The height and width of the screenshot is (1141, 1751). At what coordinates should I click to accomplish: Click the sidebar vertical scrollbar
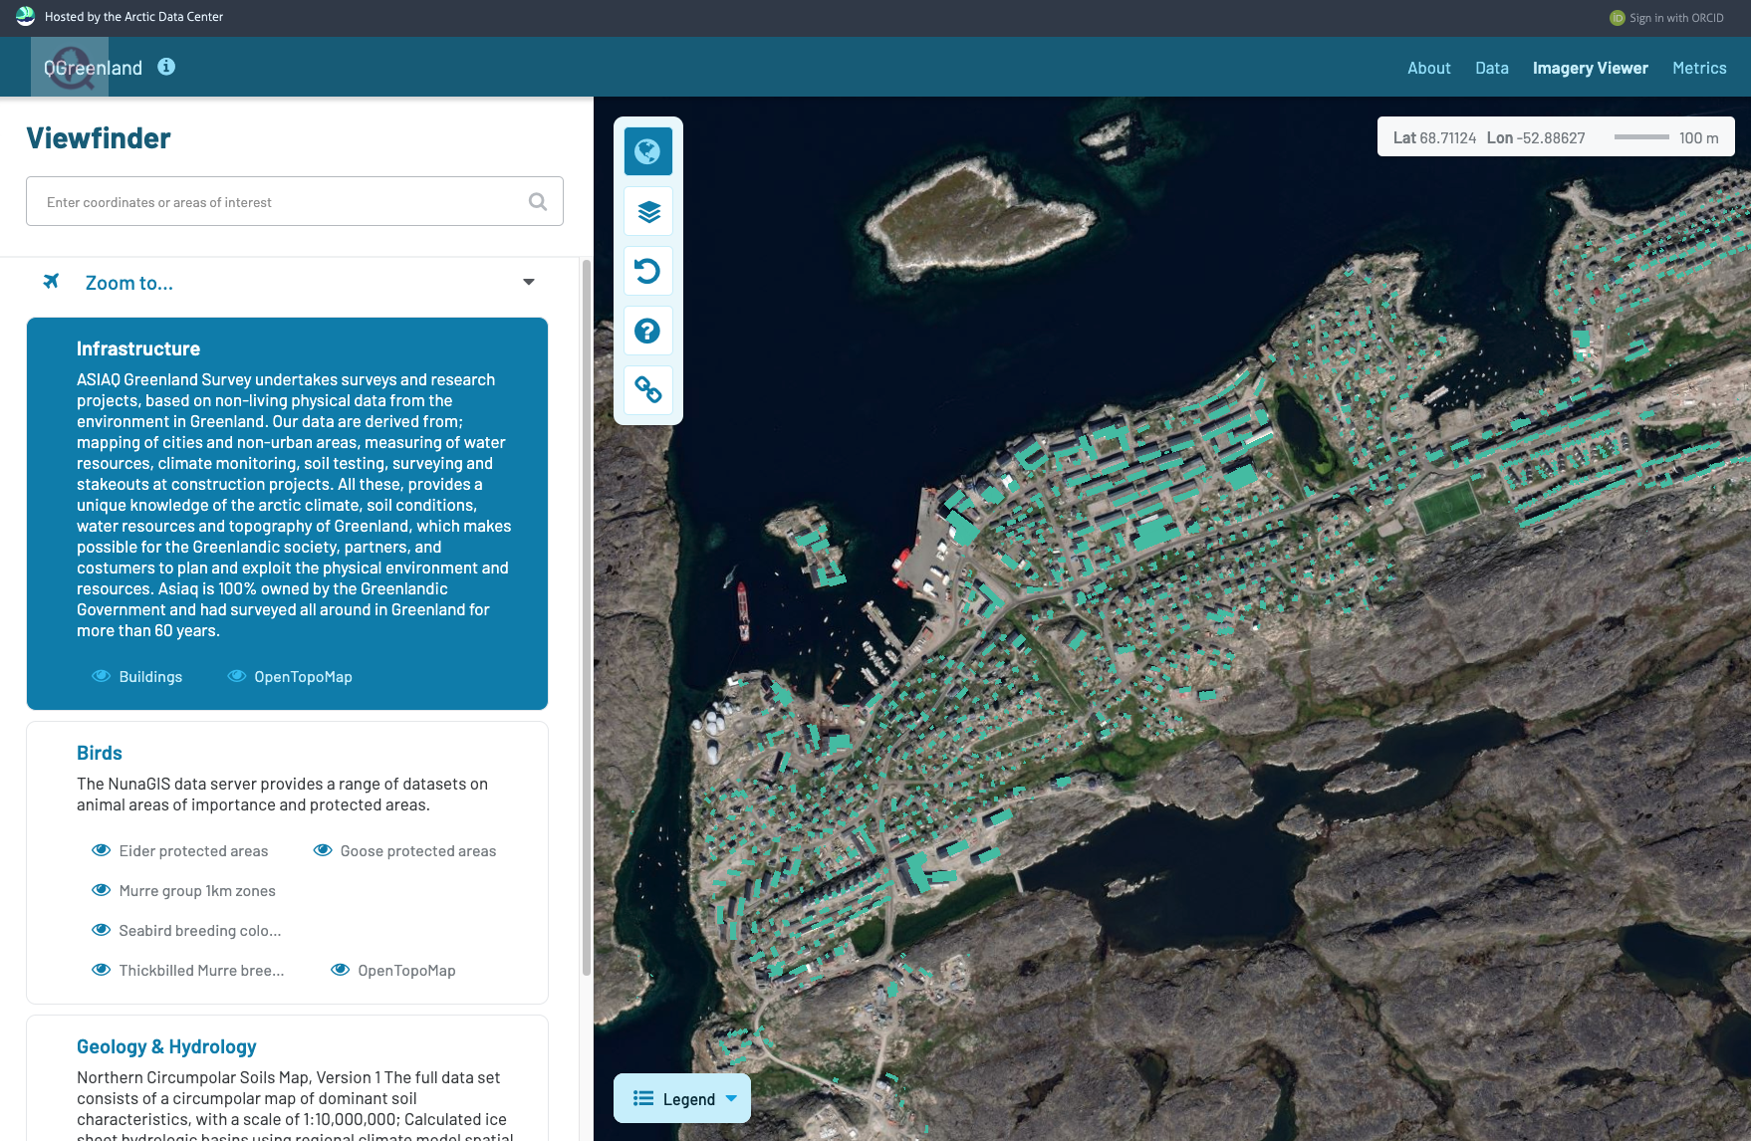(587, 617)
